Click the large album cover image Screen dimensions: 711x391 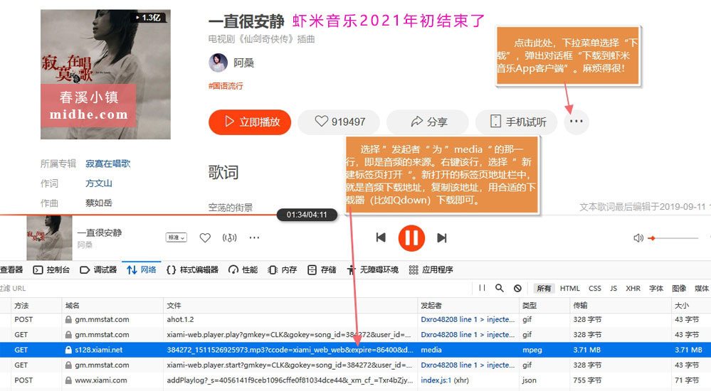click(x=105, y=75)
